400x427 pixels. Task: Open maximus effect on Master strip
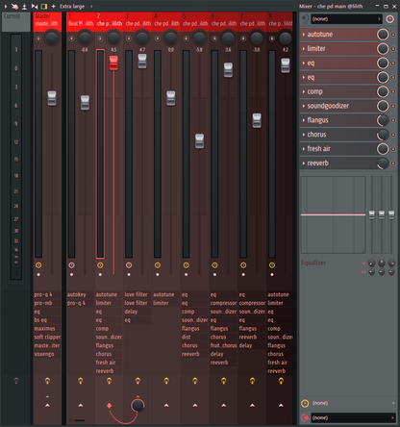47,329
